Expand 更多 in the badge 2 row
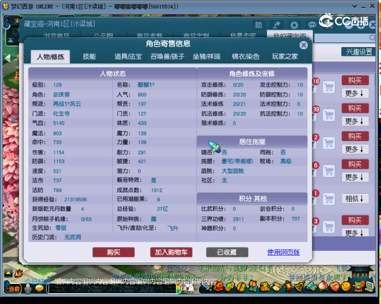Screen dimensions: 381x304 355,149
